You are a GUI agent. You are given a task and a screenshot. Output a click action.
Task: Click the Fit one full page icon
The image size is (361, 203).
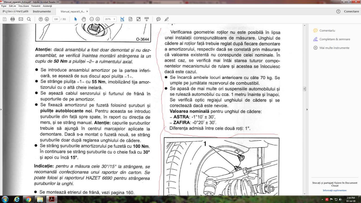click(x=130, y=19)
